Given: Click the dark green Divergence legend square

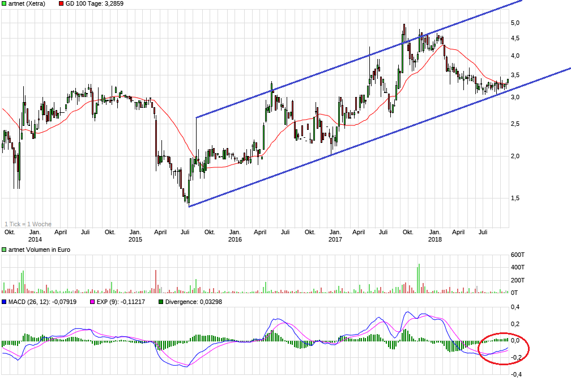Looking at the screenshot, I should [x=161, y=302].
